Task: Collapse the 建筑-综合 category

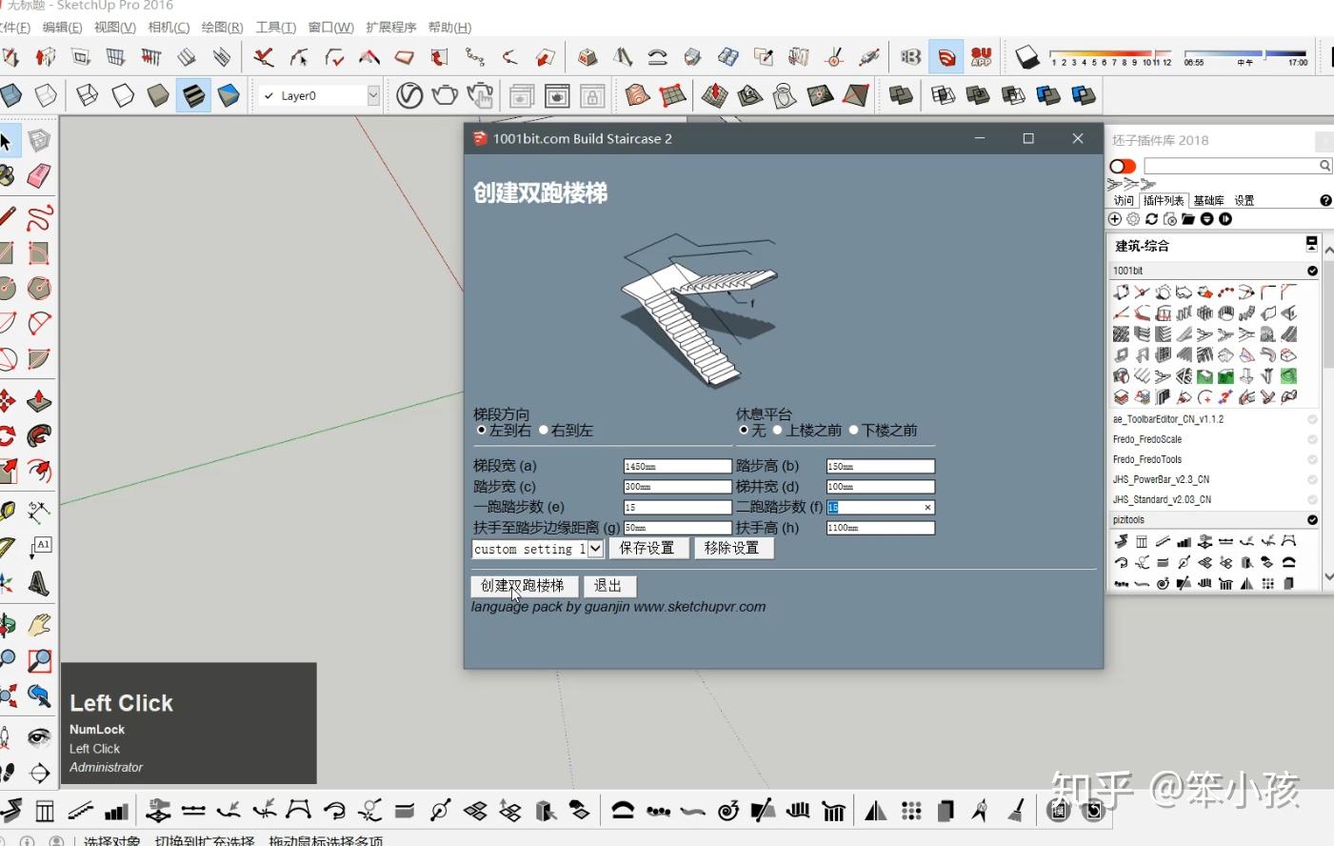Action: [x=1311, y=245]
